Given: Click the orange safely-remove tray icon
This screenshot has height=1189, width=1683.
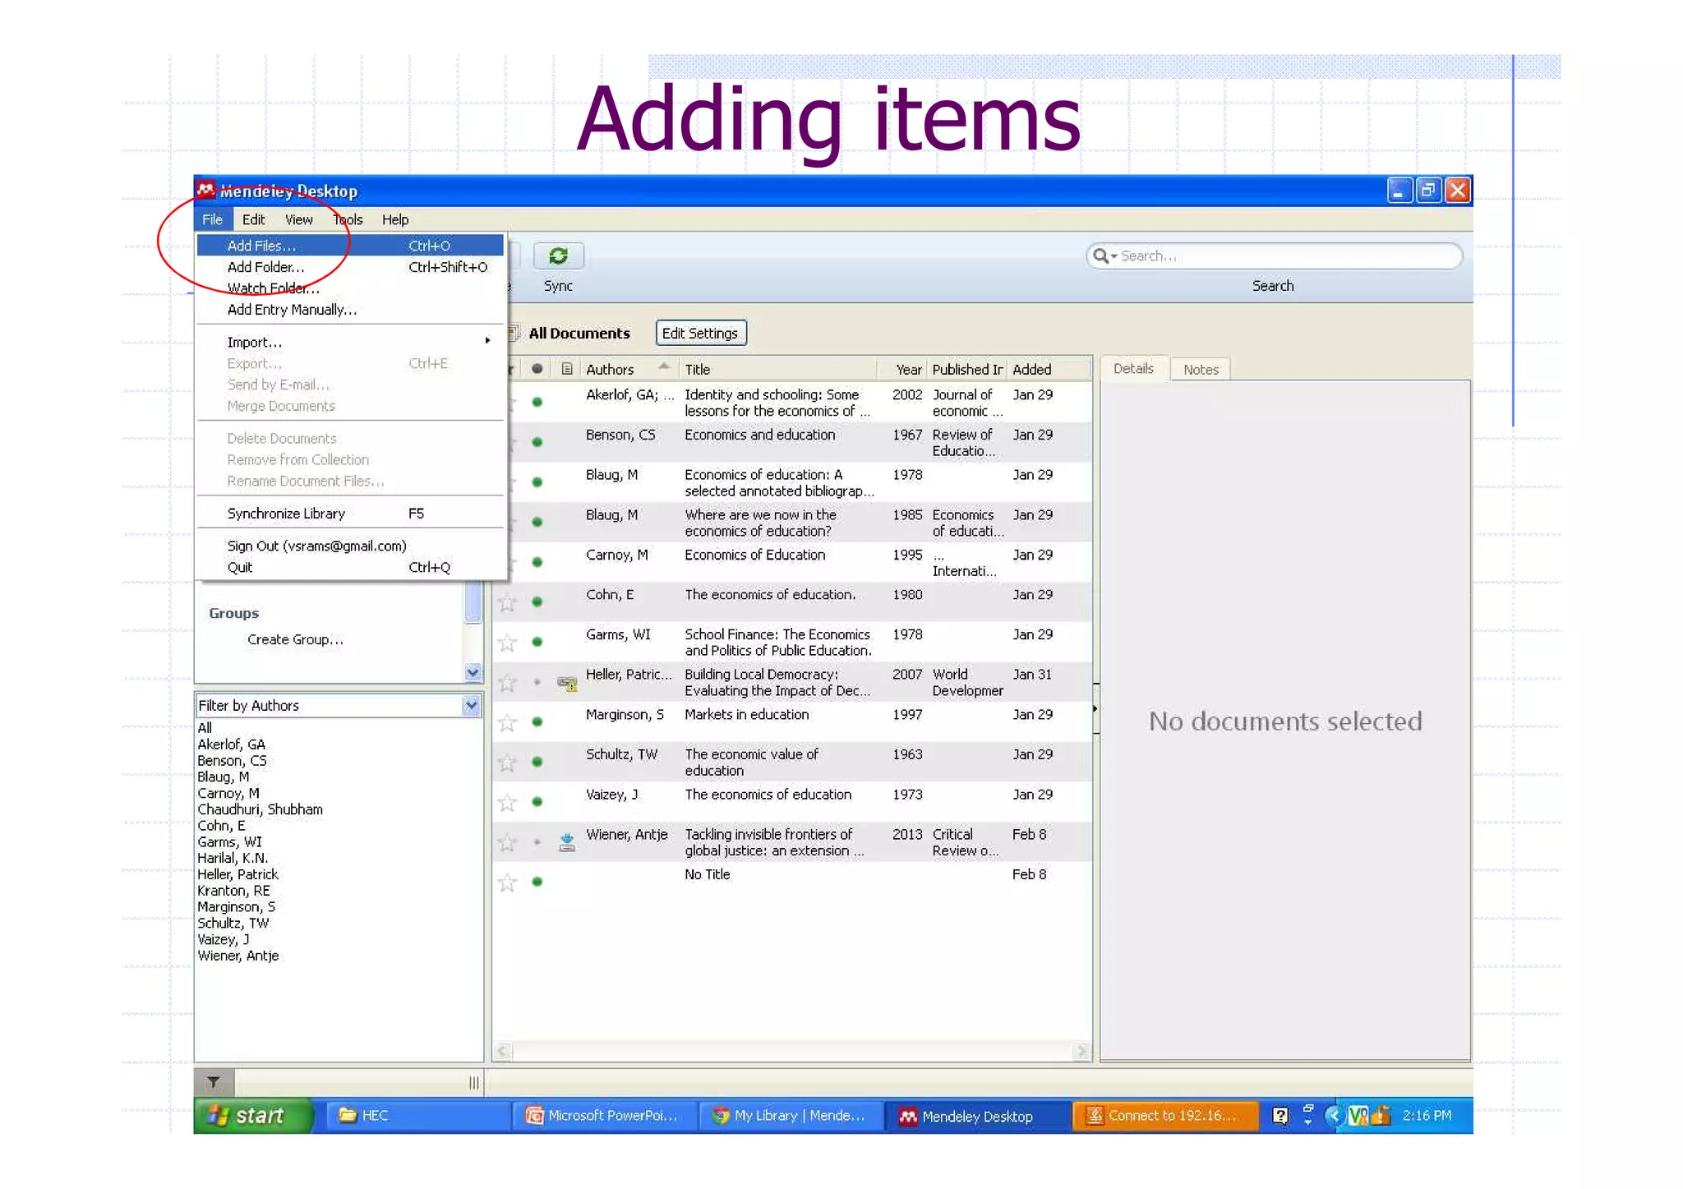Looking at the screenshot, I should click(x=1381, y=1115).
